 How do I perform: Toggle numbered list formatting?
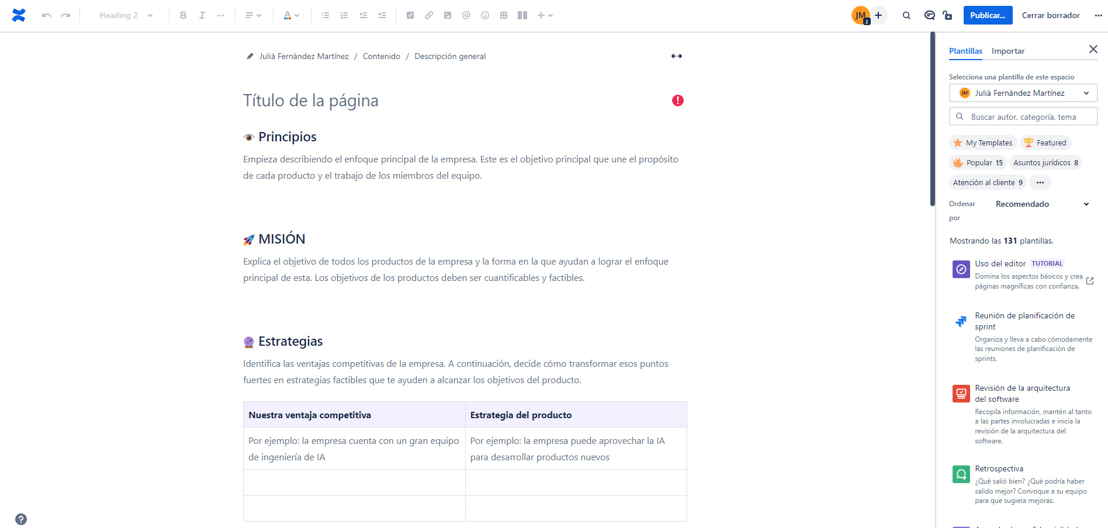click(x=344, y=15)
